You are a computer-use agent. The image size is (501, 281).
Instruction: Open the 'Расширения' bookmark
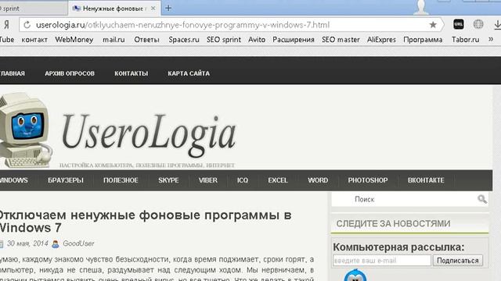pyautogui.click(x=294, y=40)
